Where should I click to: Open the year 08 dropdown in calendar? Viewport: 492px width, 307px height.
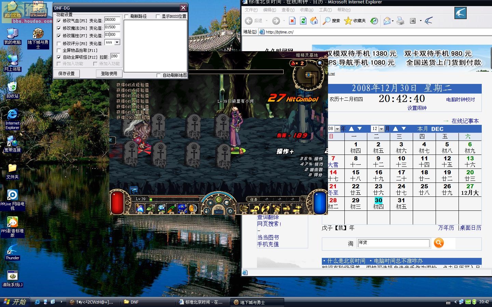(337, 129)
